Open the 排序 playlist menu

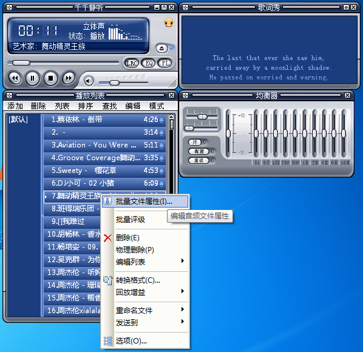click(x=86, y=106)
